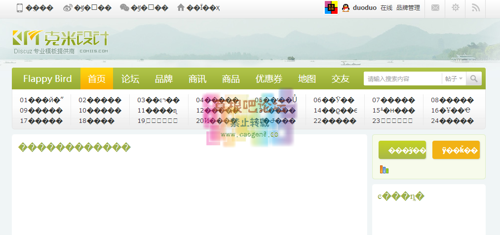The image size is (500, 235).
Task: Open the envelope messages icon
Action: pyautogui.click(x=435, y=8)
